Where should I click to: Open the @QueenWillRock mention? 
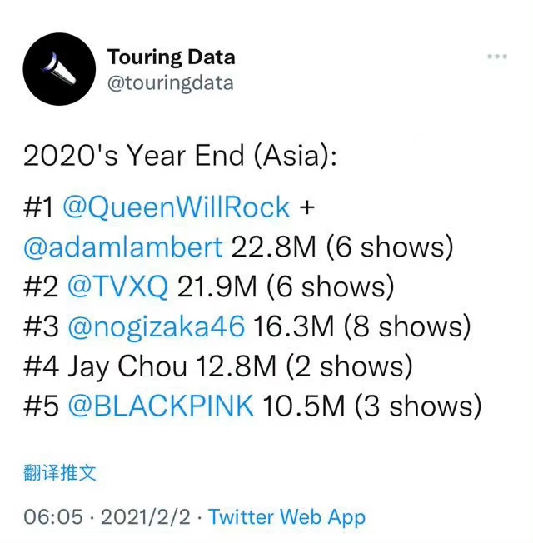click(177, 207)
